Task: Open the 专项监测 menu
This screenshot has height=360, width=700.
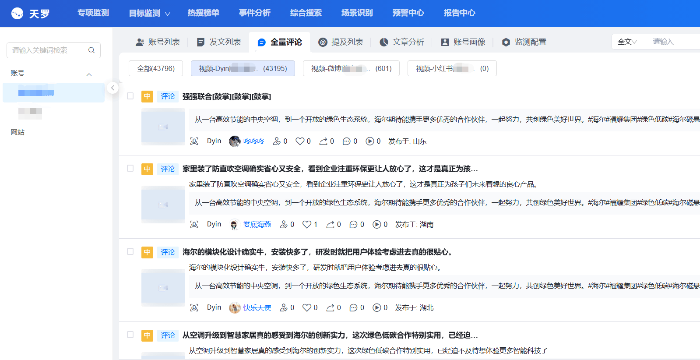Action: [x=93, y=13]
